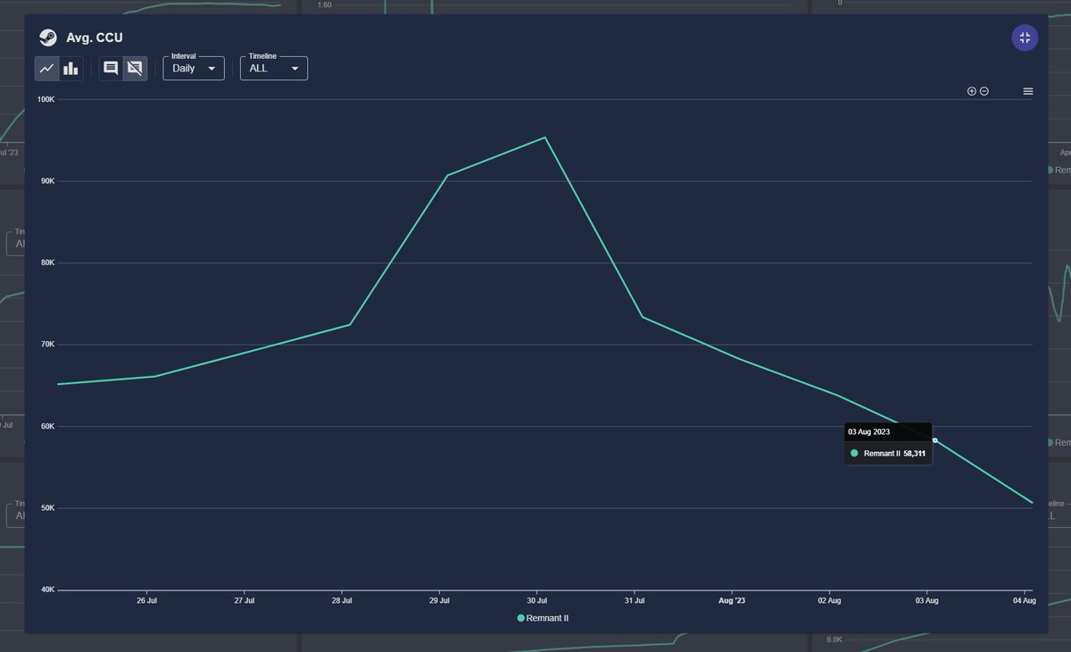
Task: Click the 03 Aug x-axis label
Action: pos(926,601)
